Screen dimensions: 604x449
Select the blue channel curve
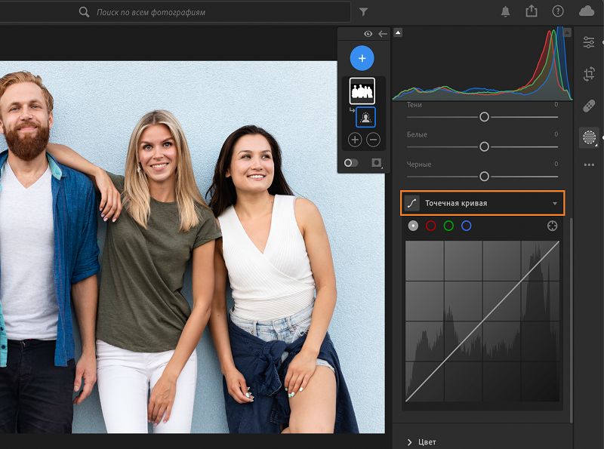pos(467,226)
